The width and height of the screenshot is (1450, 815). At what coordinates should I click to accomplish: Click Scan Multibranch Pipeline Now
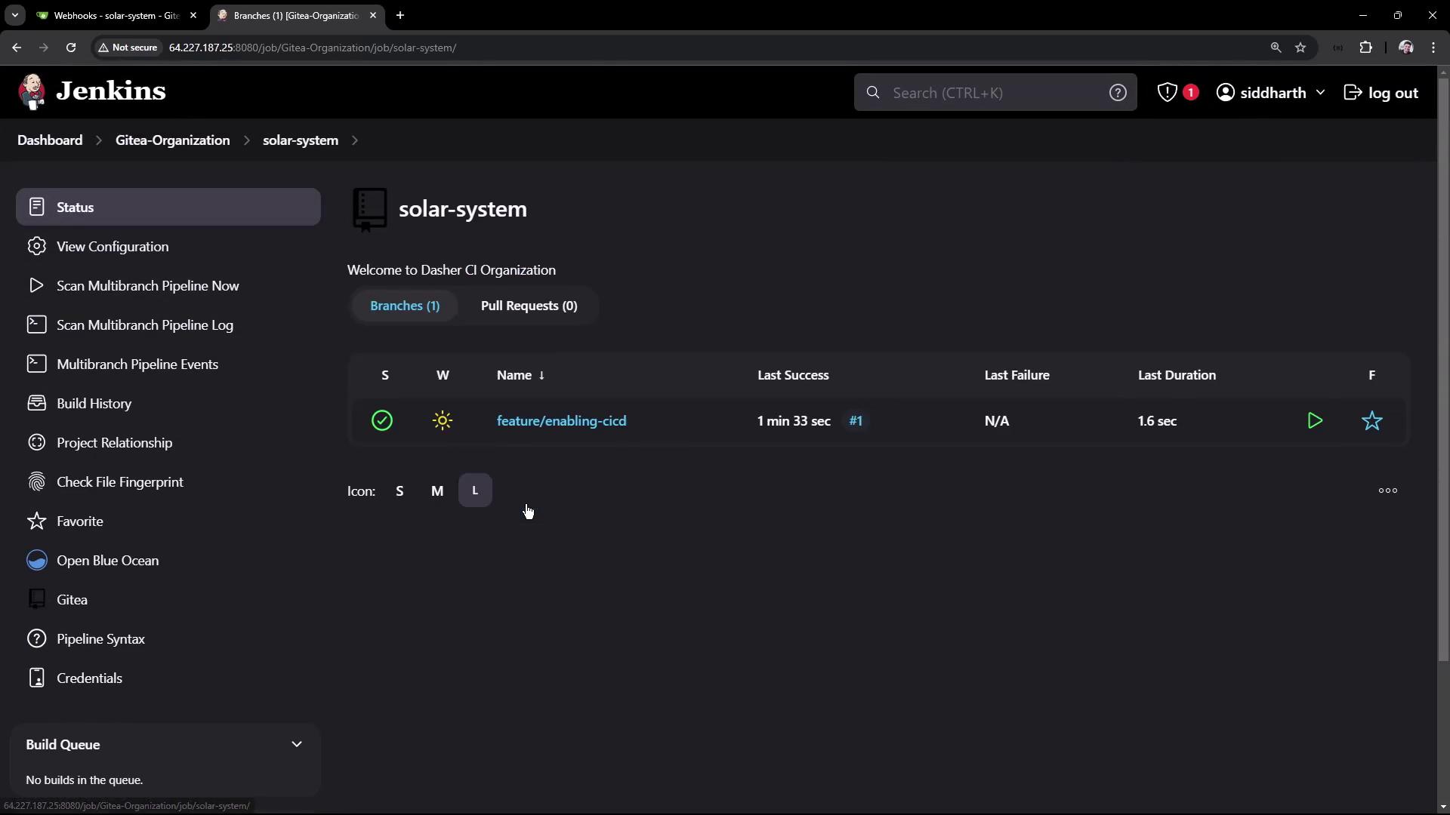147,286
